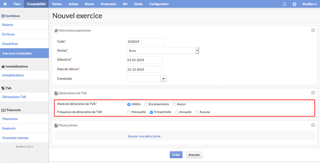This screenshot has width=320, height=163.
Task: Open Trésoreries in sidebar
Action: pos(24,119)
